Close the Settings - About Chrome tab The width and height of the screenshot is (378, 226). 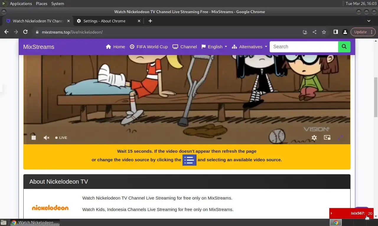coord(139,21)
